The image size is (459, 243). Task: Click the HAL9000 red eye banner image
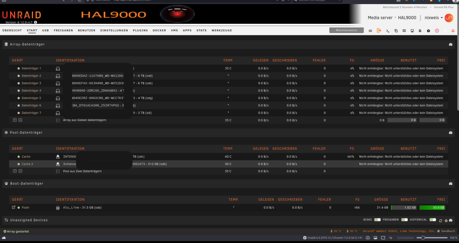point(177,14)
